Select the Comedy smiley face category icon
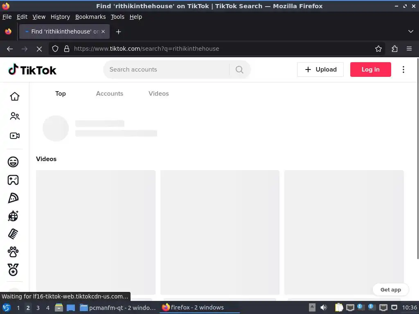 point(13,162)
